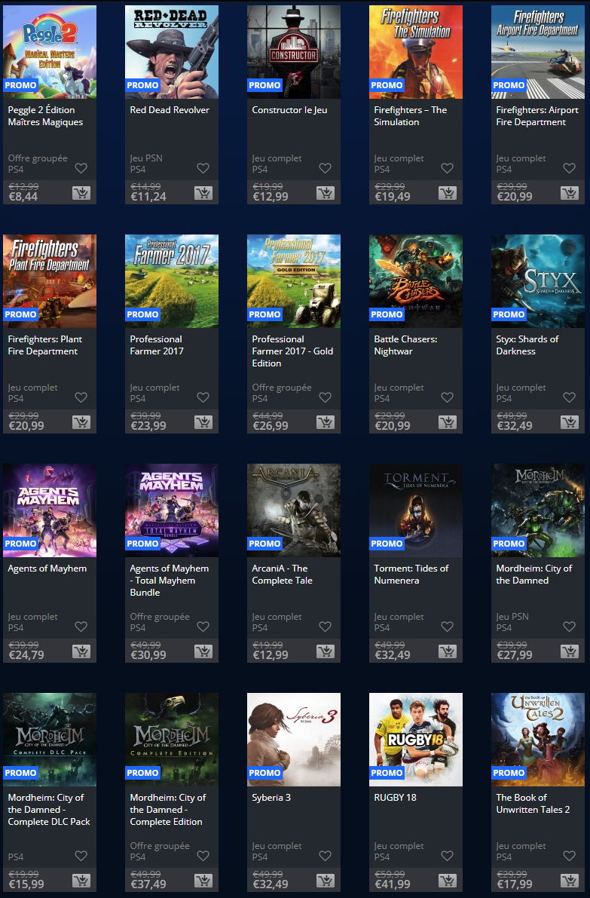Open Firefighters: Airport Fire Department title link
This screenshot has height=898, width=590.
tap(537, 116)
